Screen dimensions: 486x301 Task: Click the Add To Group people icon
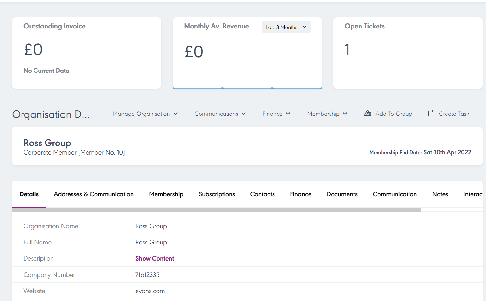(x=367, y=114)
